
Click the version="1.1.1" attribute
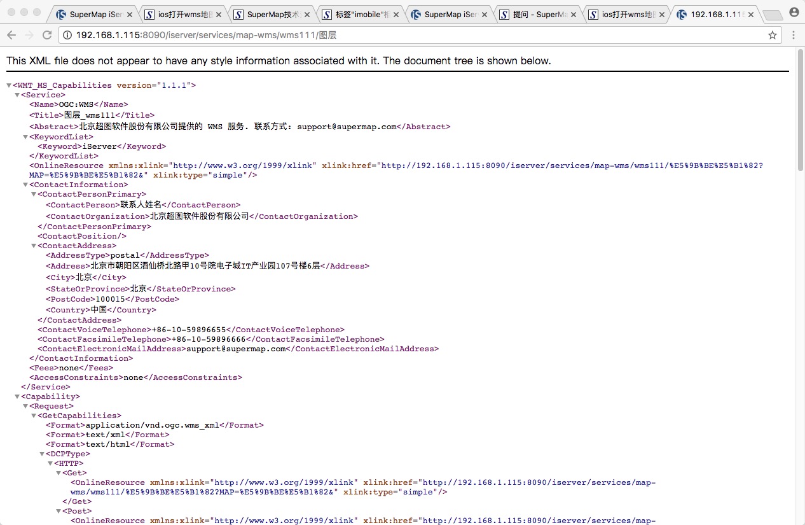pos(153,85)
